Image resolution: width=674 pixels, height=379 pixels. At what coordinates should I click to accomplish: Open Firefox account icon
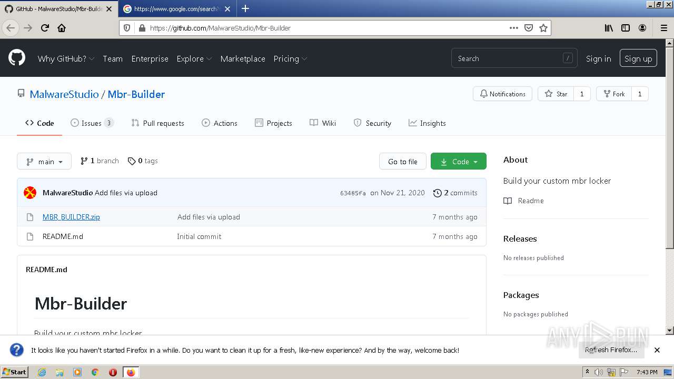642,28
